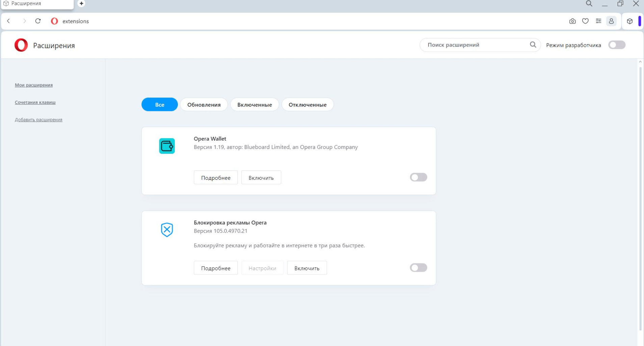Screen dimensions: 644x346
Task: Open the user profile account icon
Action: (611, 21)
